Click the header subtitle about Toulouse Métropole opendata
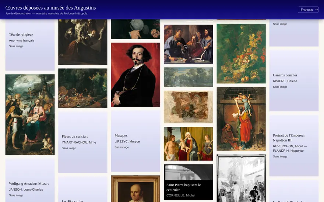This screenshot has height=202, width=324. coord(47,14)
